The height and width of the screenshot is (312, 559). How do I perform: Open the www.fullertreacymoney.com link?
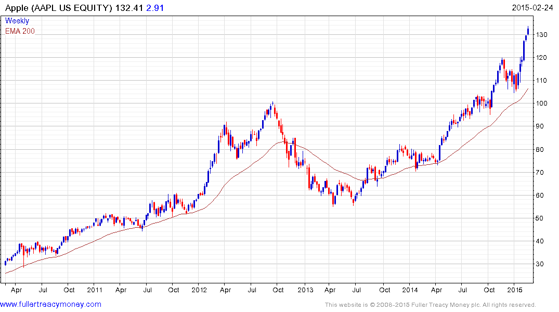(x=50, y=304)
